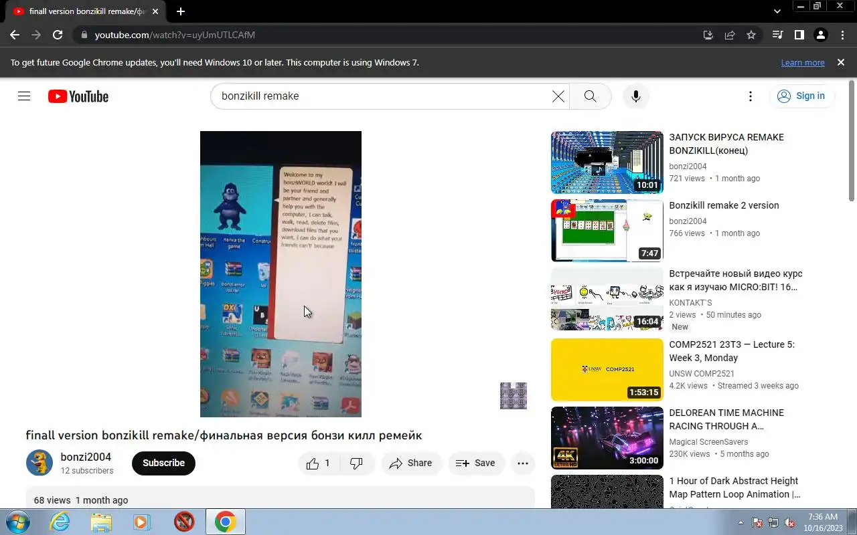The image size is (857, 535).
Task: Click the magnifier search button
Action: click(x=590, y=96)
